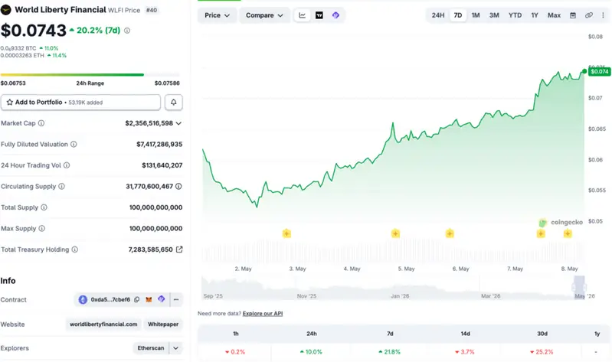The height and width of the screenshot is (362, 612).
Task: Copy chart link icon
Action: coord(588,15)
